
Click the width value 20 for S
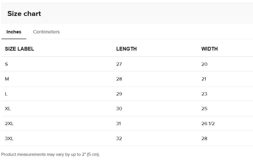204,64
